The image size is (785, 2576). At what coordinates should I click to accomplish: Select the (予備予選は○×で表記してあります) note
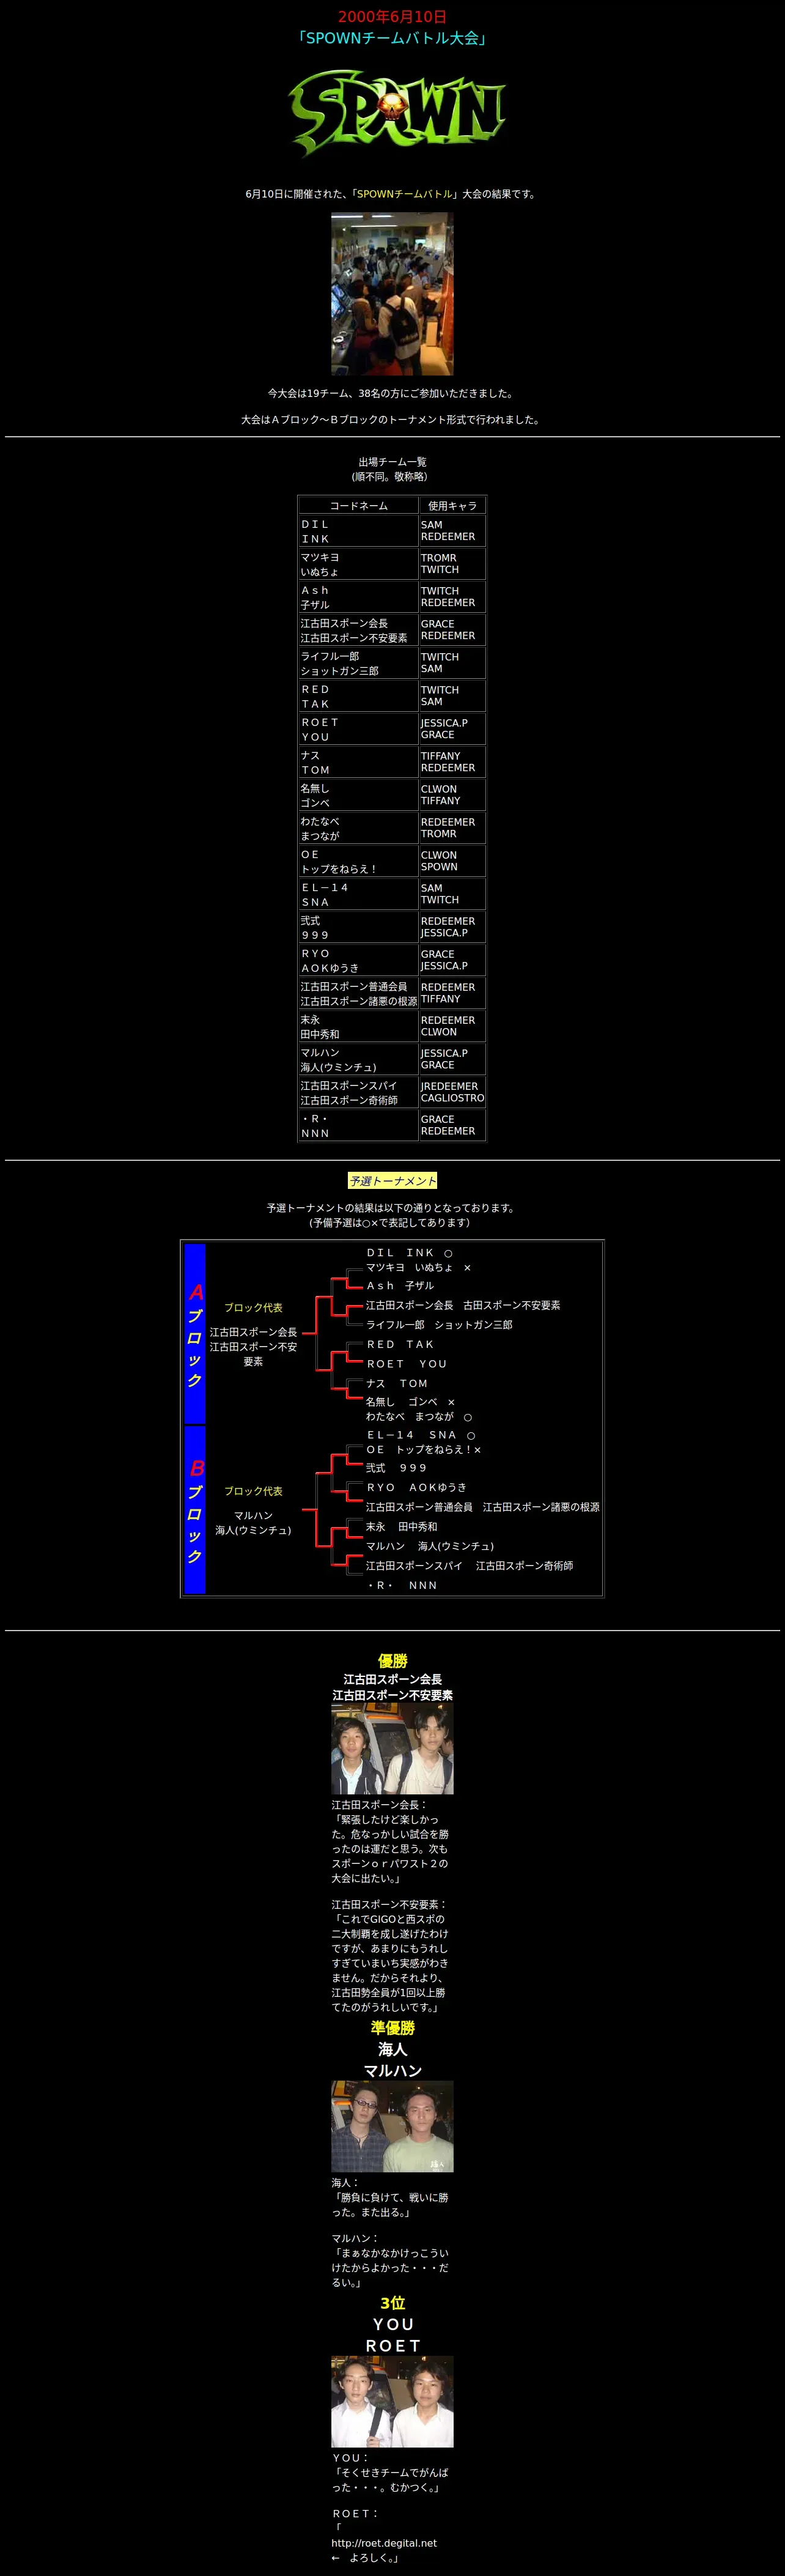tap(392, 1222)
